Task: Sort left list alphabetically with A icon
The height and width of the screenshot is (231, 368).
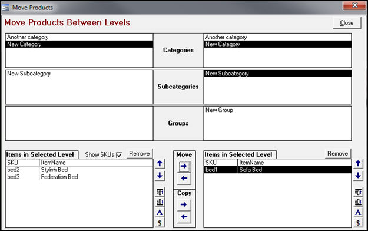Action: coord(160,212)
